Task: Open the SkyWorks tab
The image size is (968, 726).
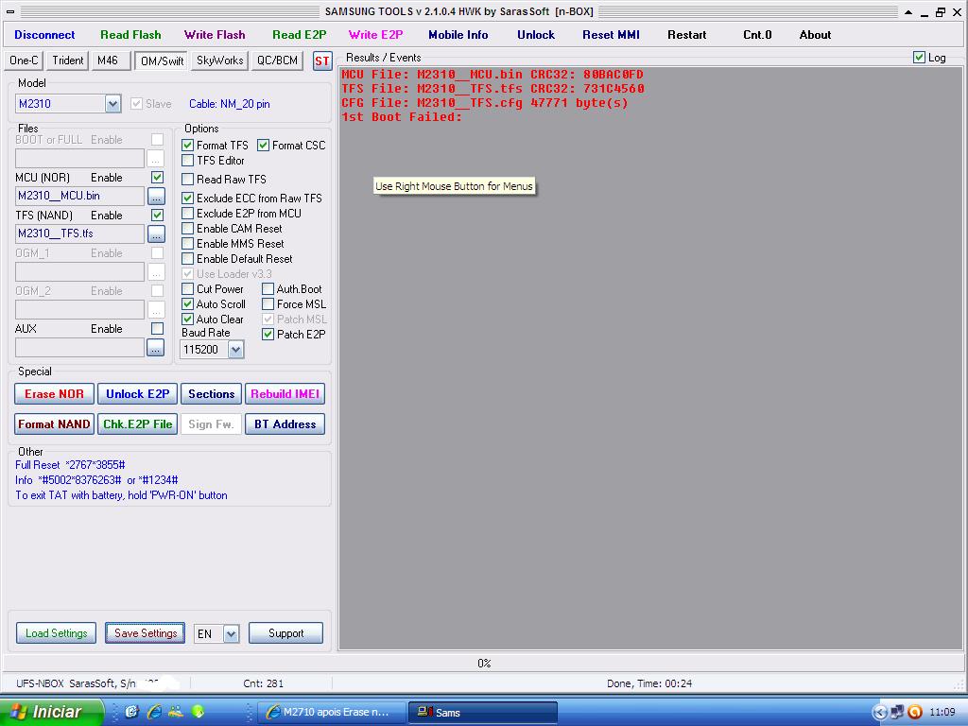Action: (x=219, y=60)
